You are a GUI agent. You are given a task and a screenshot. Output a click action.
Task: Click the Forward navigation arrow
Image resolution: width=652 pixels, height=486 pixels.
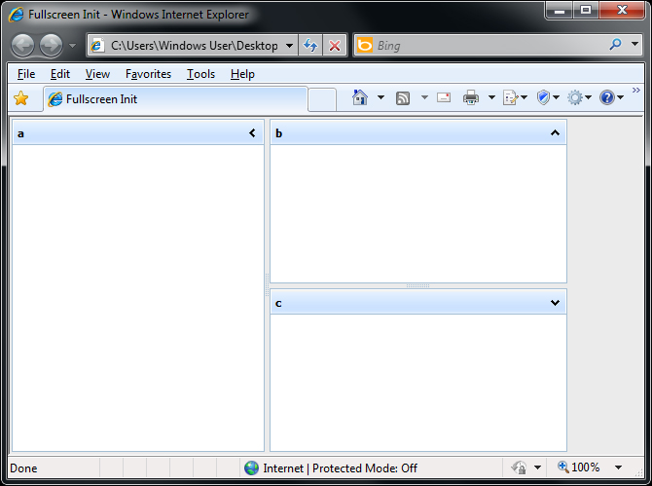(51, 45)
